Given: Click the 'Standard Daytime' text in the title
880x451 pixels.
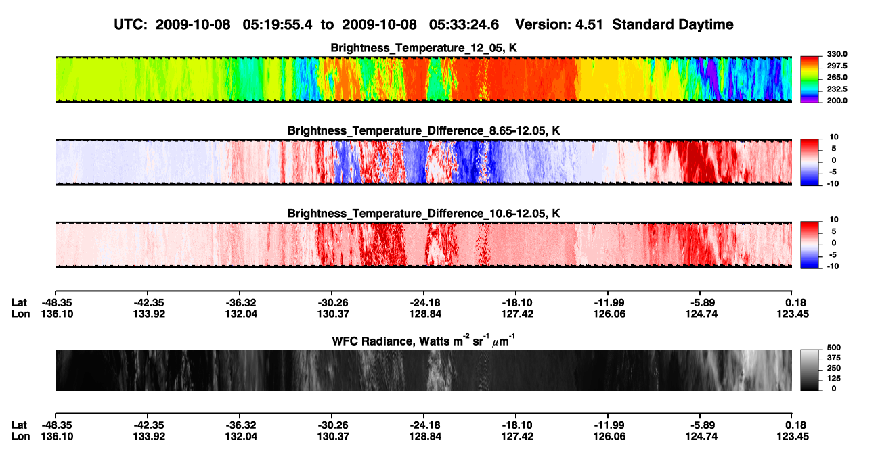Looking at the screenshot, I should click(674, 24).
